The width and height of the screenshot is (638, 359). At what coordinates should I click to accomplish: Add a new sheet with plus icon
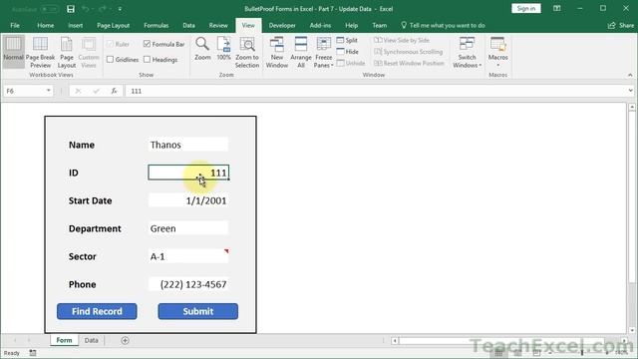pyautogui.click(x=125, y=340)
